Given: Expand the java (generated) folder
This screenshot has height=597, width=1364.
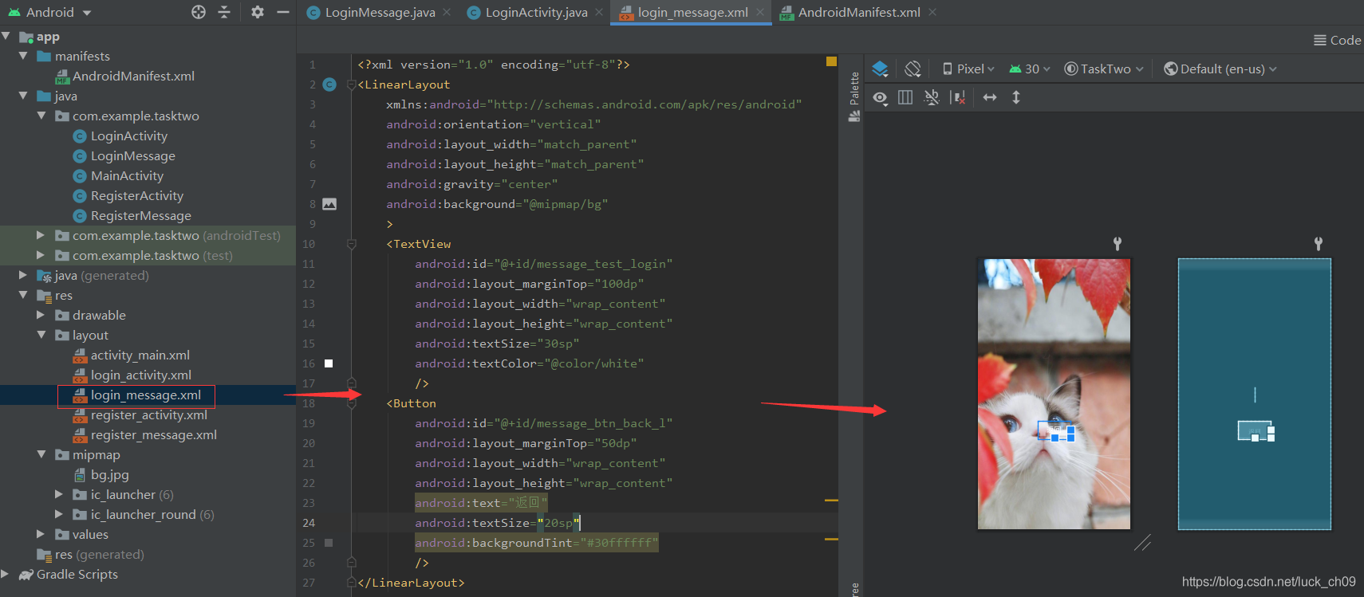Looking at the screenshot, I should (x=23, y=275).
